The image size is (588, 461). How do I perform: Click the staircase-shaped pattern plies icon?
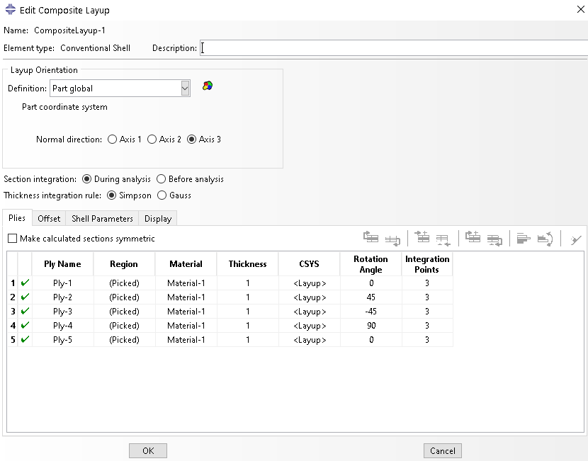click(x=524, y=239)
